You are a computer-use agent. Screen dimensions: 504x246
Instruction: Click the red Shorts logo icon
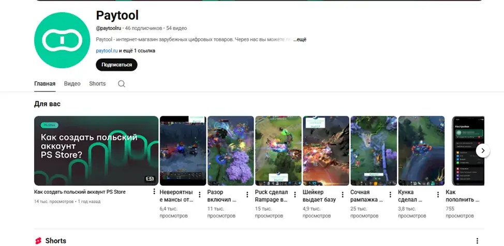(38, 241)
